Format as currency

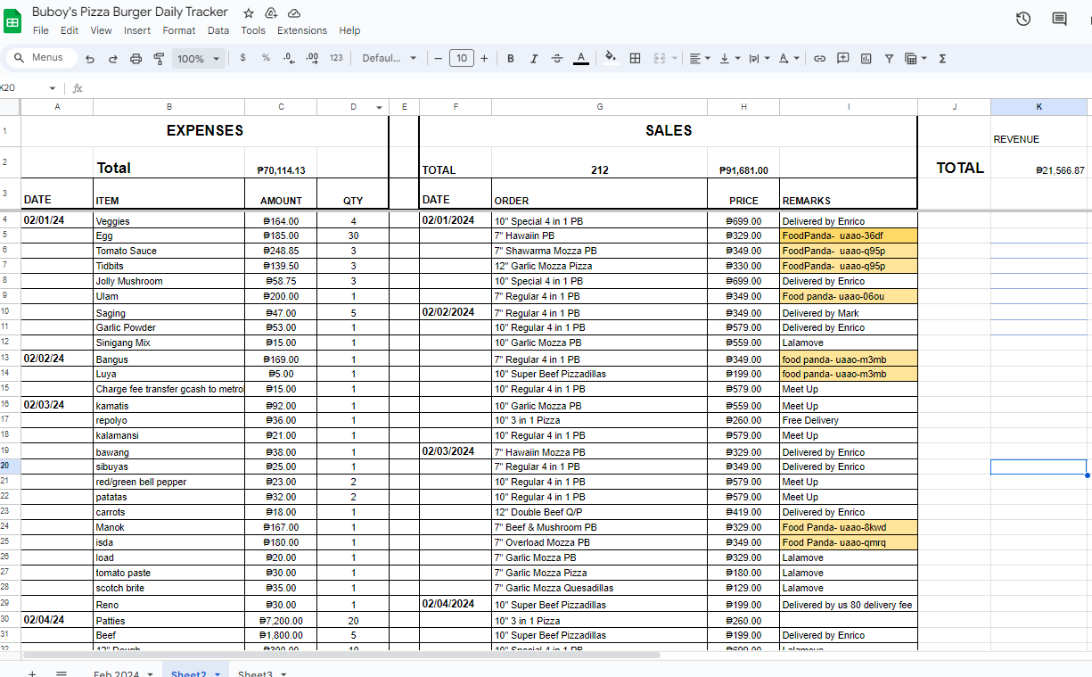(243, 58)
